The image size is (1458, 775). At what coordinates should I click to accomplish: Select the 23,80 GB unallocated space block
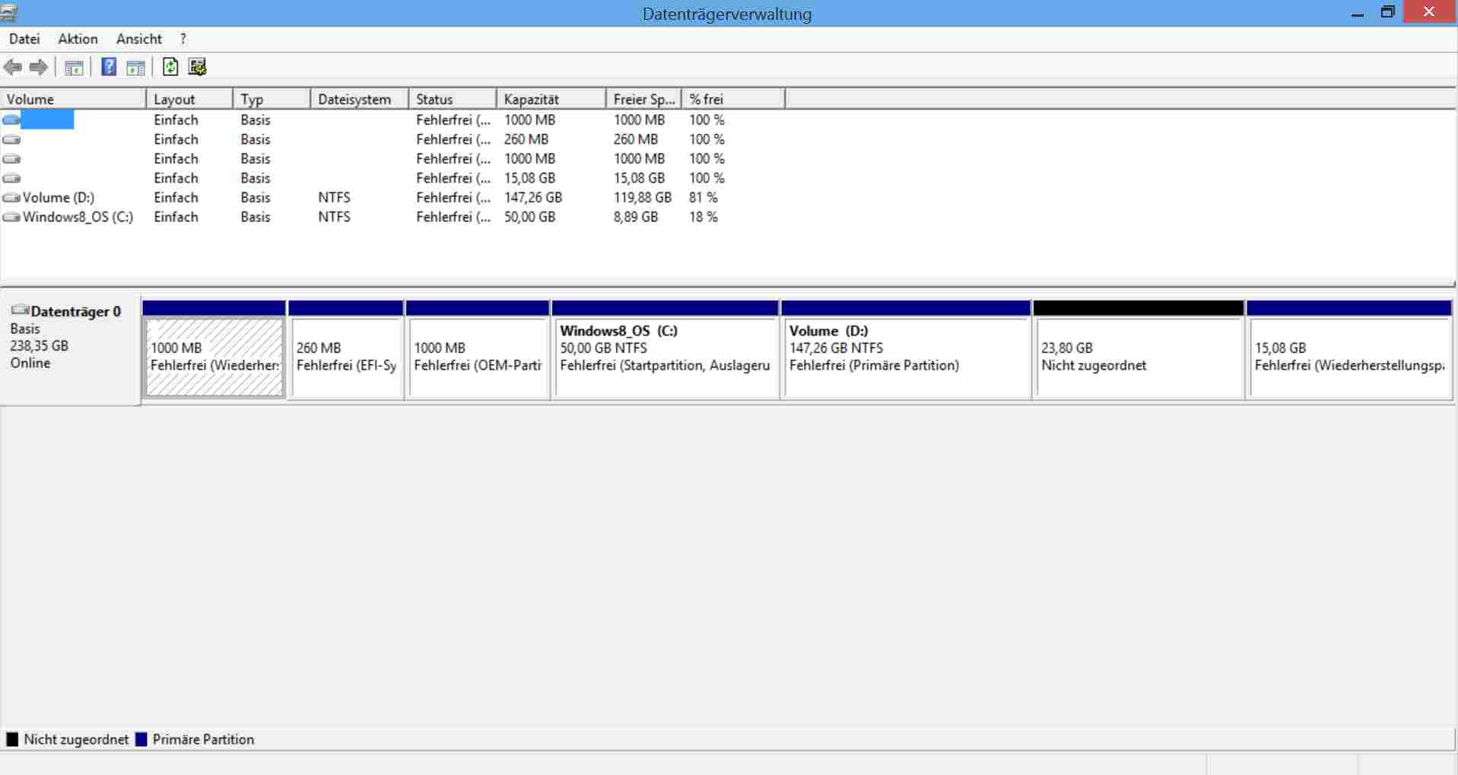click(1138, 357)
